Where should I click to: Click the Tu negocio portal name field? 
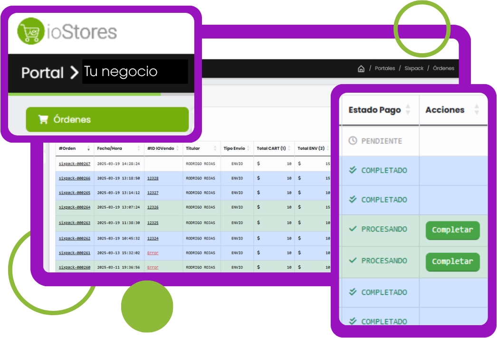click(x=135, y=72)
